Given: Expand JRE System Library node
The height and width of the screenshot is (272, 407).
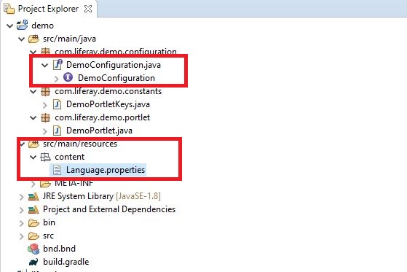Looking at the screenshot, I should tap(22, 197).
